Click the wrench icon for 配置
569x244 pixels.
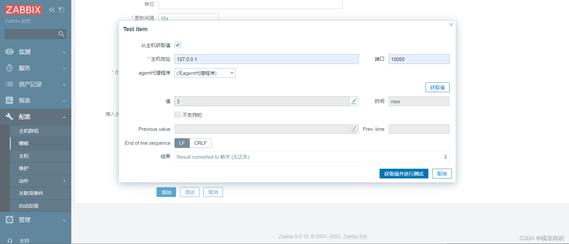9,116
